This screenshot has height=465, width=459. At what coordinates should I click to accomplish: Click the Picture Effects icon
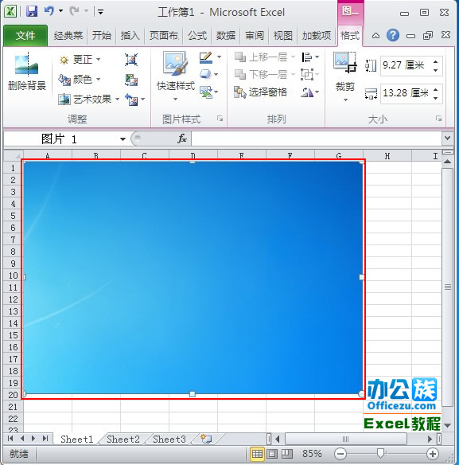click(206, 74)
